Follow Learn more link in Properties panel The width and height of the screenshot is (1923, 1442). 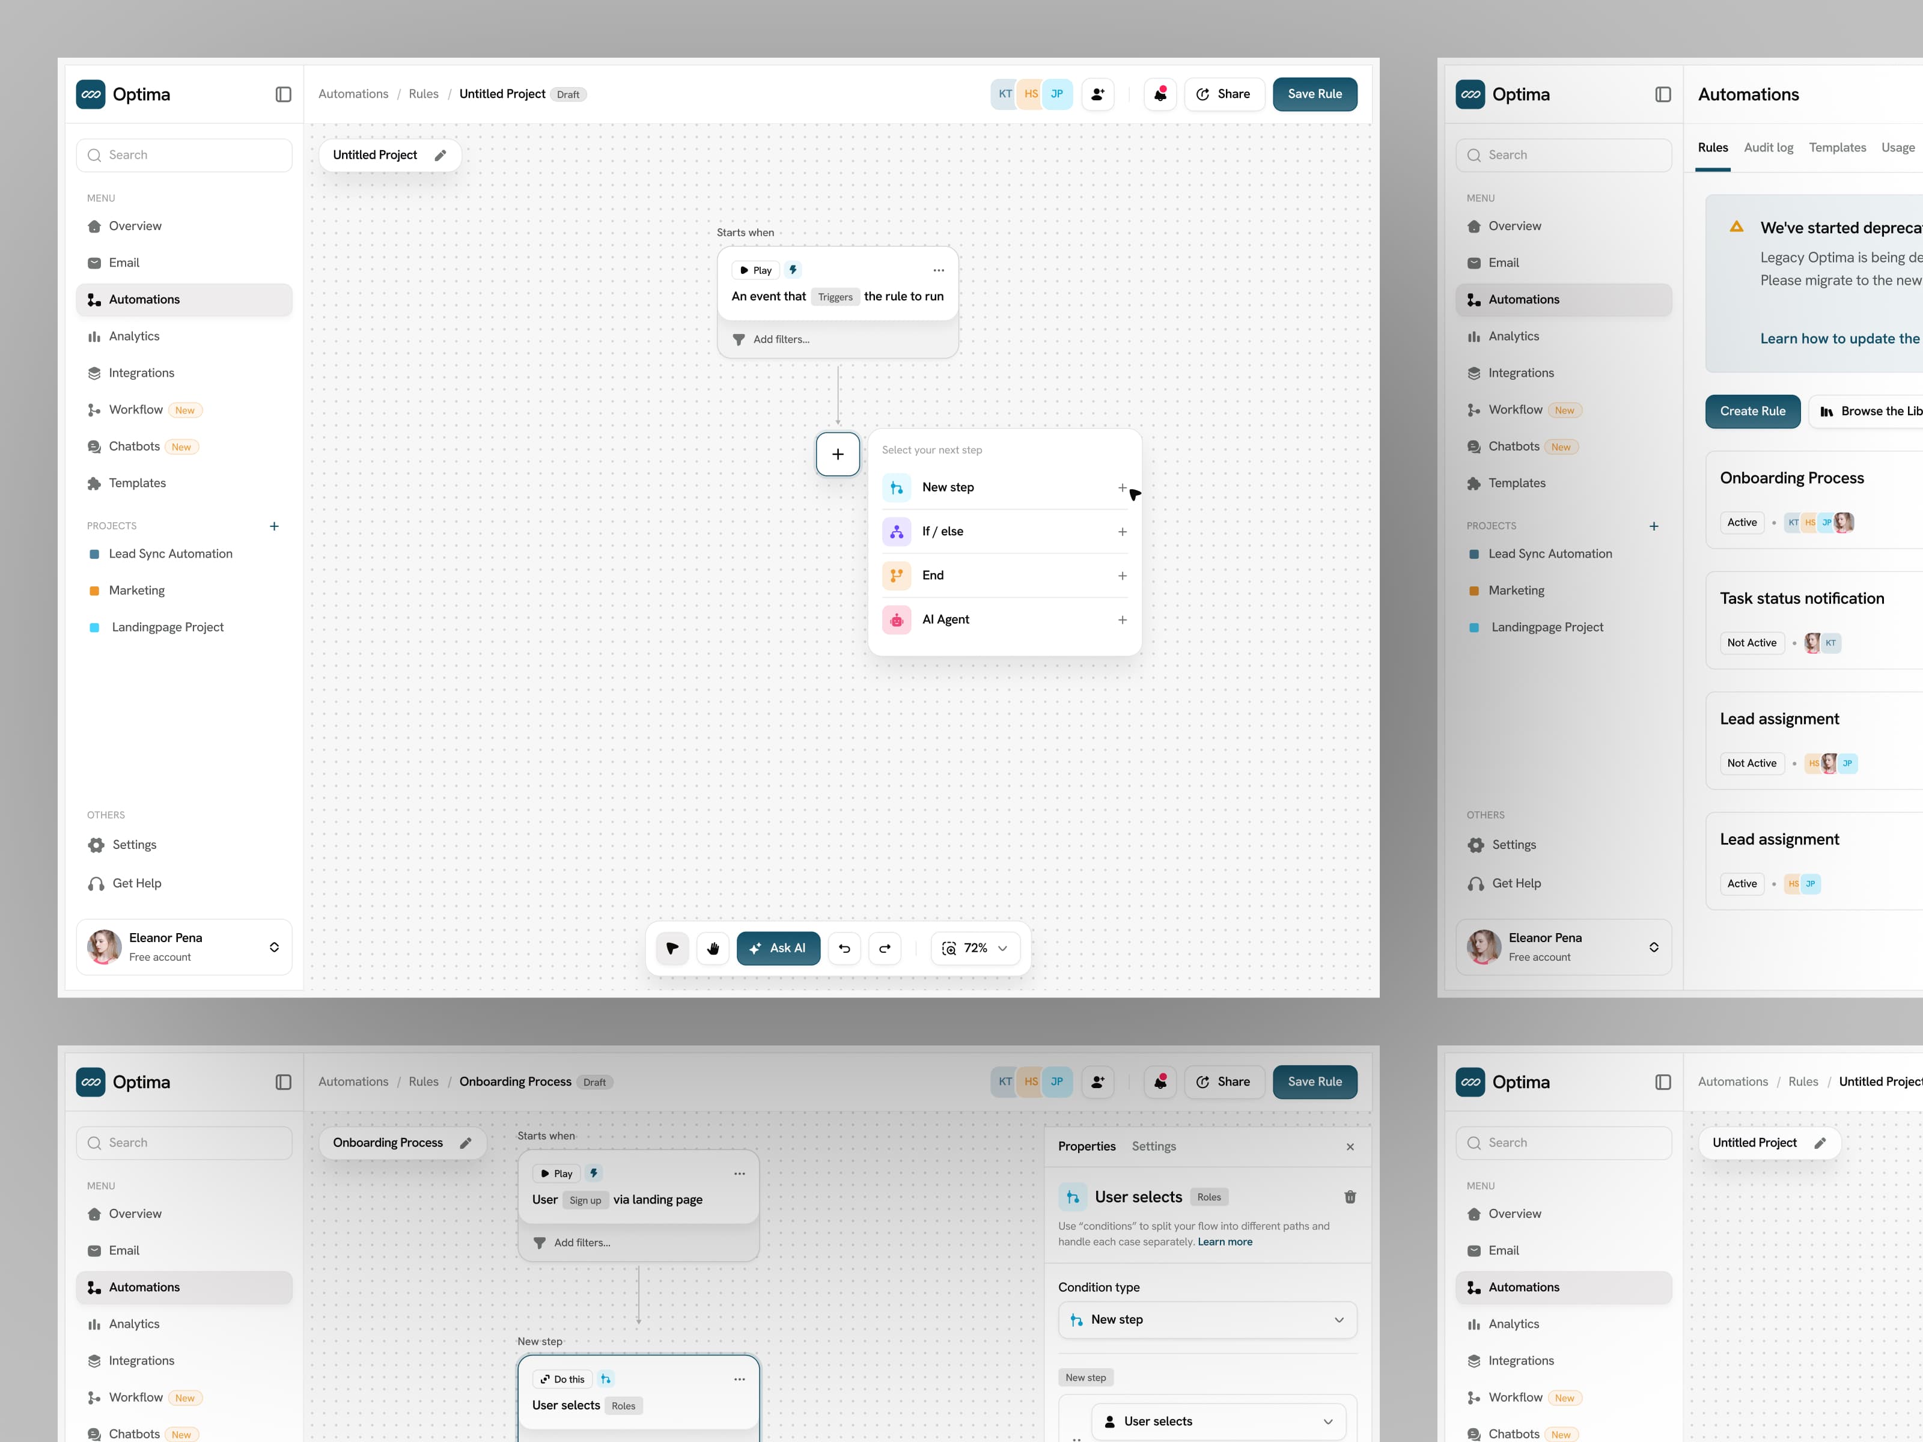[1225, 1242]
